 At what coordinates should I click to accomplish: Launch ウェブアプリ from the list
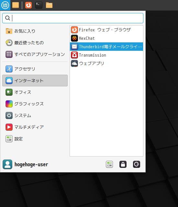[106, 63]
